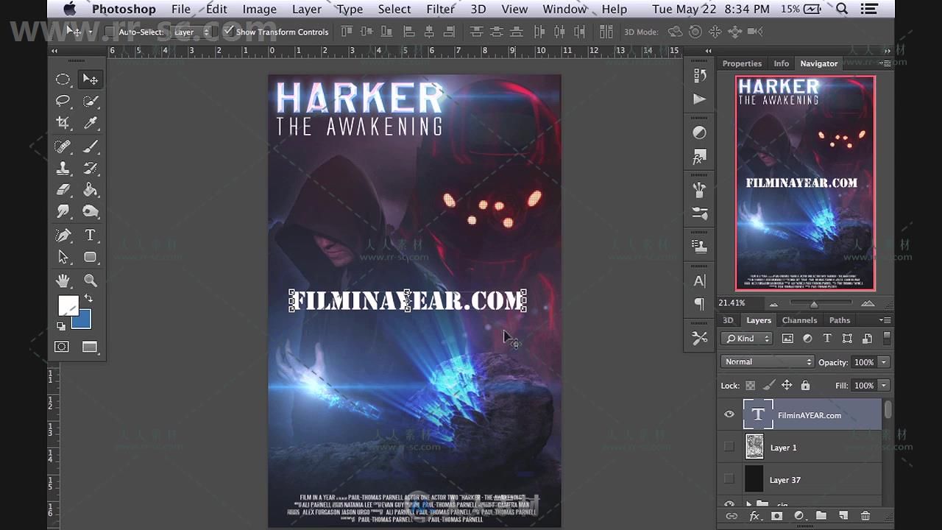
Task: Switch to the Paths tab
Action: pyautogui.click(x=840, y=320)
